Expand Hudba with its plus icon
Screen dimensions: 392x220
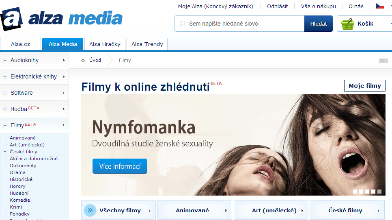click(x=5, y=109)
